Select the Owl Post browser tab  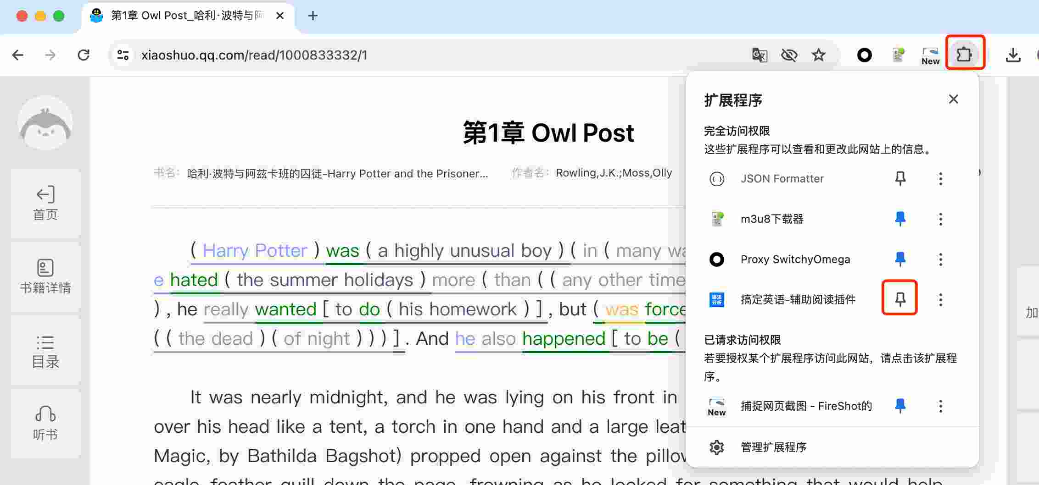(x=187, y=16)
